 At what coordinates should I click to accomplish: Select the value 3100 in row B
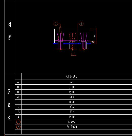[72, 87]
